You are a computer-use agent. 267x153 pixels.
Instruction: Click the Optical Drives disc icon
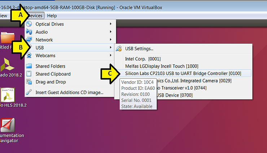click(x=29, y=24)
